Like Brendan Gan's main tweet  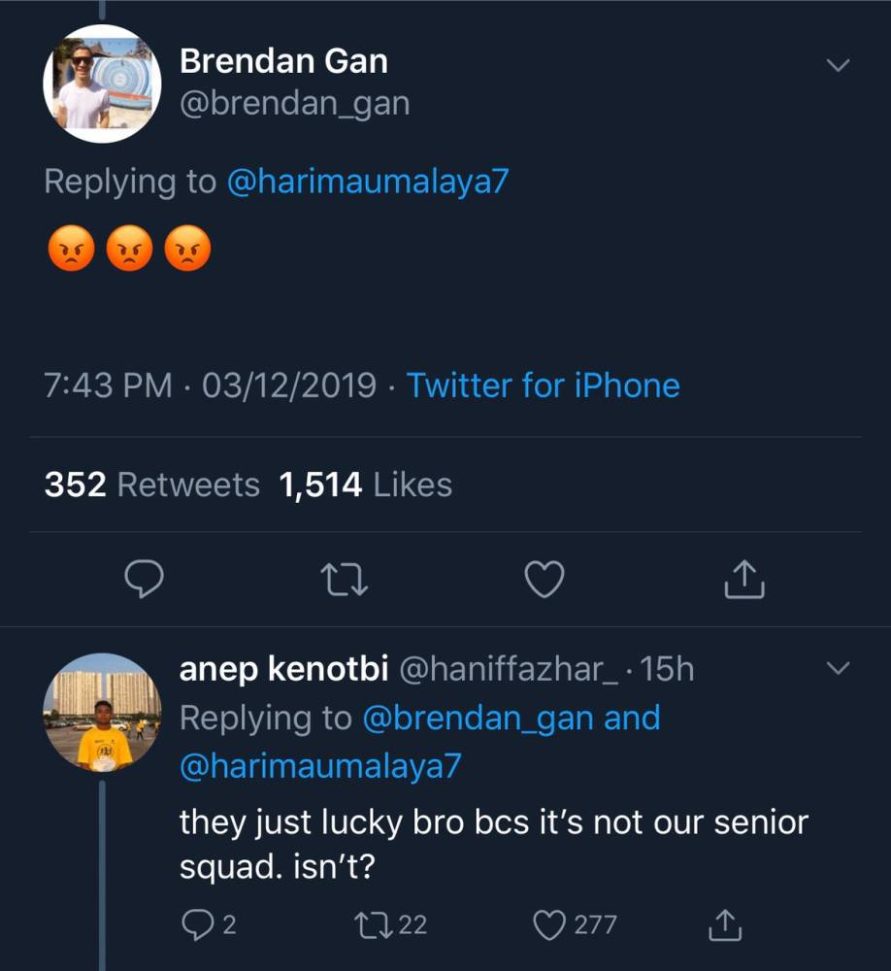tap(544, 580)
